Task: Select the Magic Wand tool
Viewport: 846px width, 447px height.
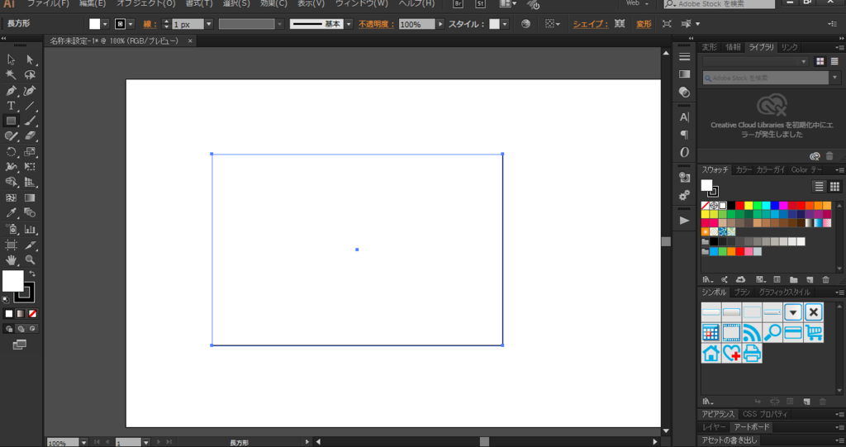Action: coord(11,74)
